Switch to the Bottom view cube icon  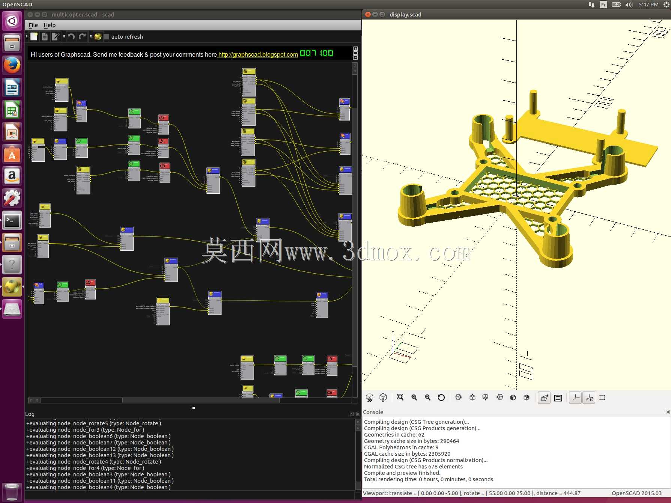(486, 398)
